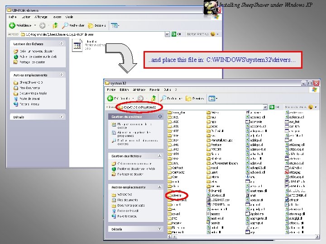Open Edition menu in system32 window
The image size is (326, 244).
click(124, 89)
